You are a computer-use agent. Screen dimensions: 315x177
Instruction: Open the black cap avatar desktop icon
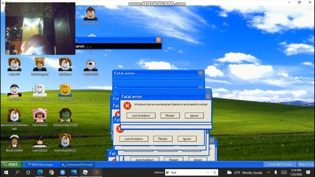[14, 90]
